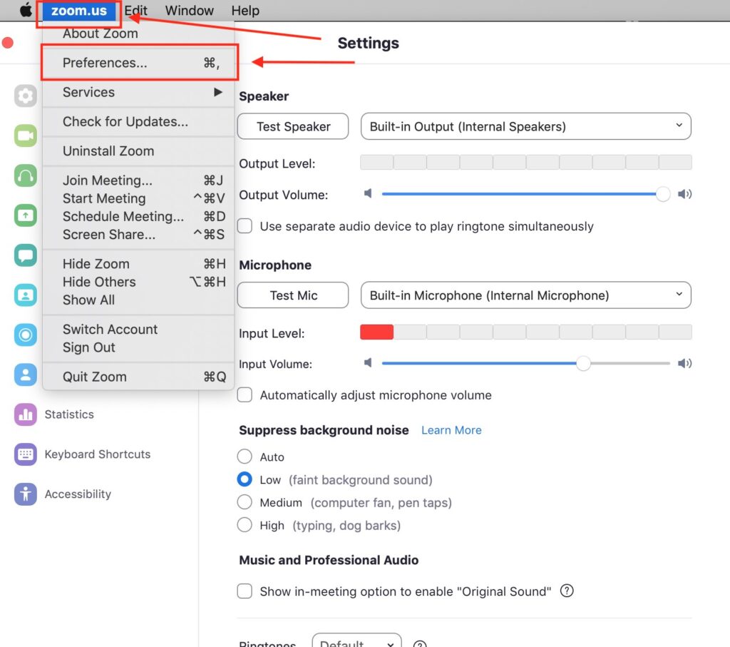Click the Keyboard Shortcuts keyboard icon
Viewport: 730px width, 647px height.
tap(26, 454)
